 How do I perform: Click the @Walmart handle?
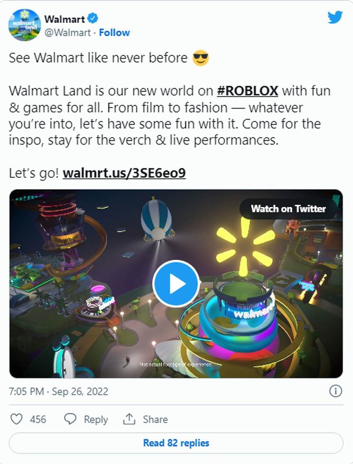(68, 32)
